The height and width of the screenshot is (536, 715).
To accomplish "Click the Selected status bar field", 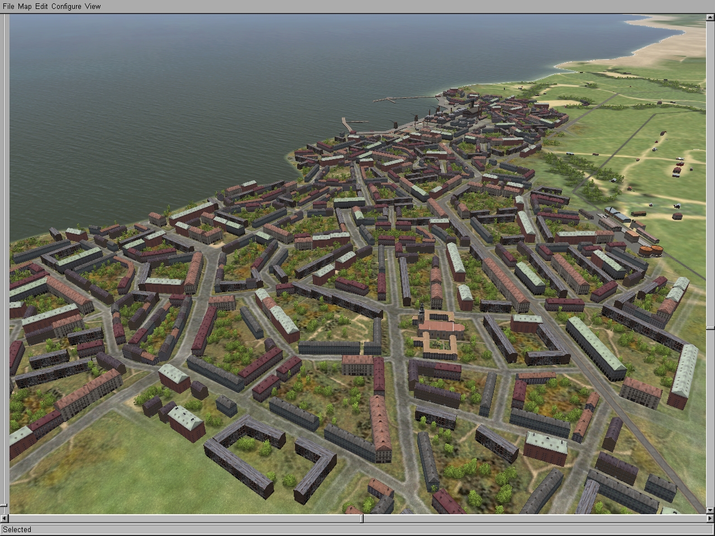I will pyautogui.click(x=357, y=529).
